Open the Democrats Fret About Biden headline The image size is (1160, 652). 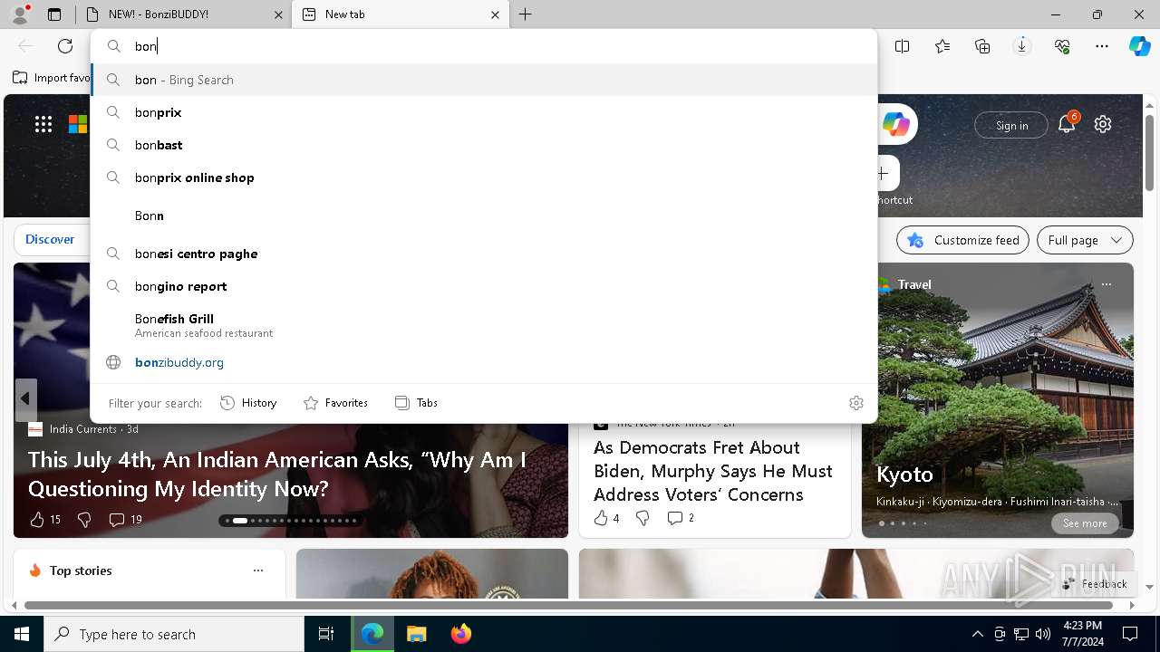click(x=713, y=471)
